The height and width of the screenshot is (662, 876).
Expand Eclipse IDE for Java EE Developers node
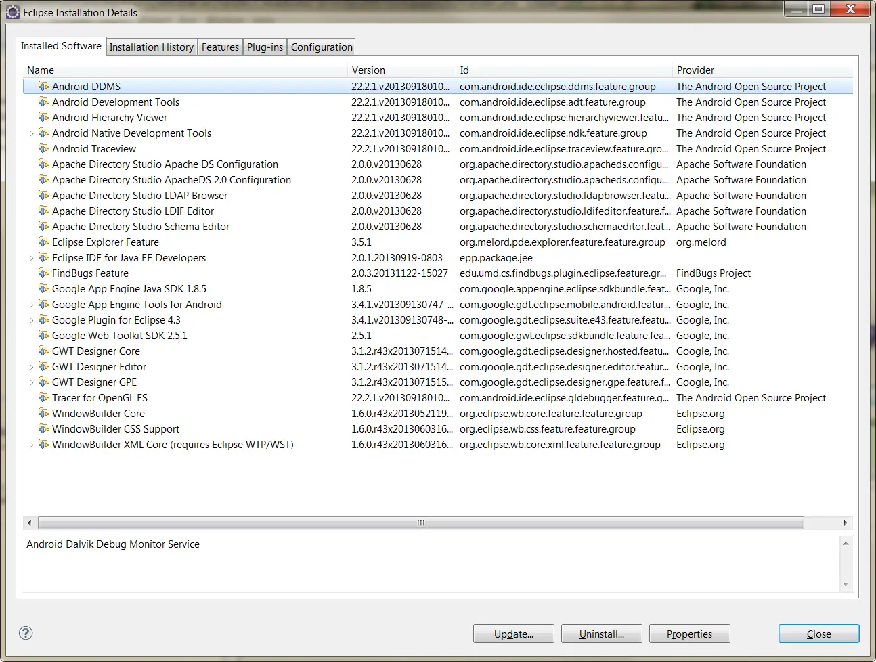tap(31, 258)
